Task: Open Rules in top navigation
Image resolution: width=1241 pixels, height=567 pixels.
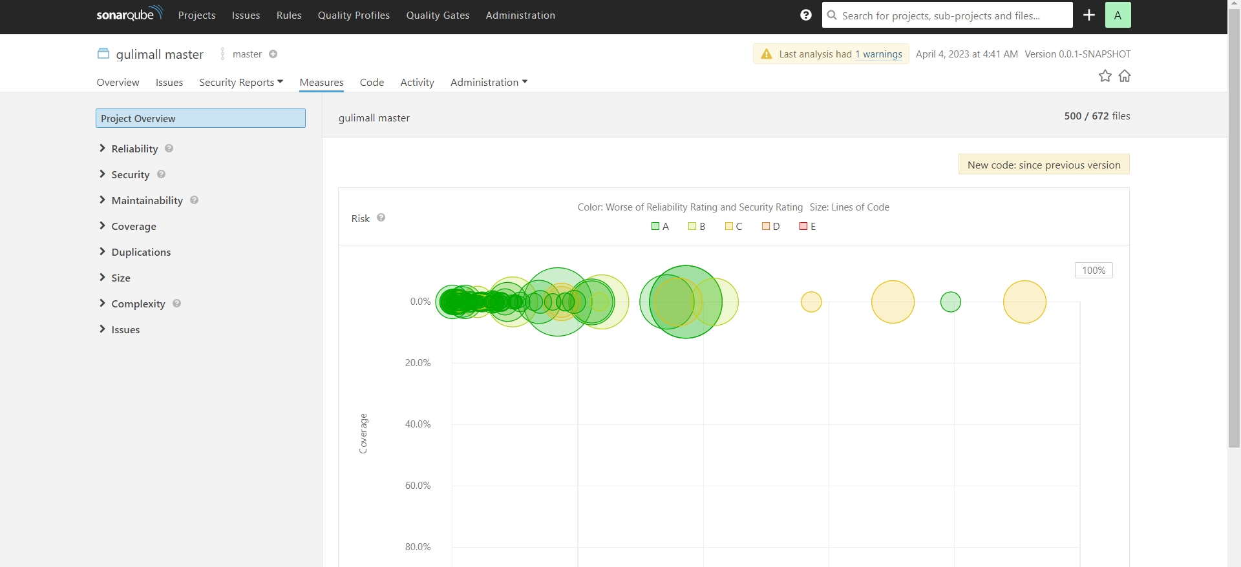Action: (x=289, y=15)
